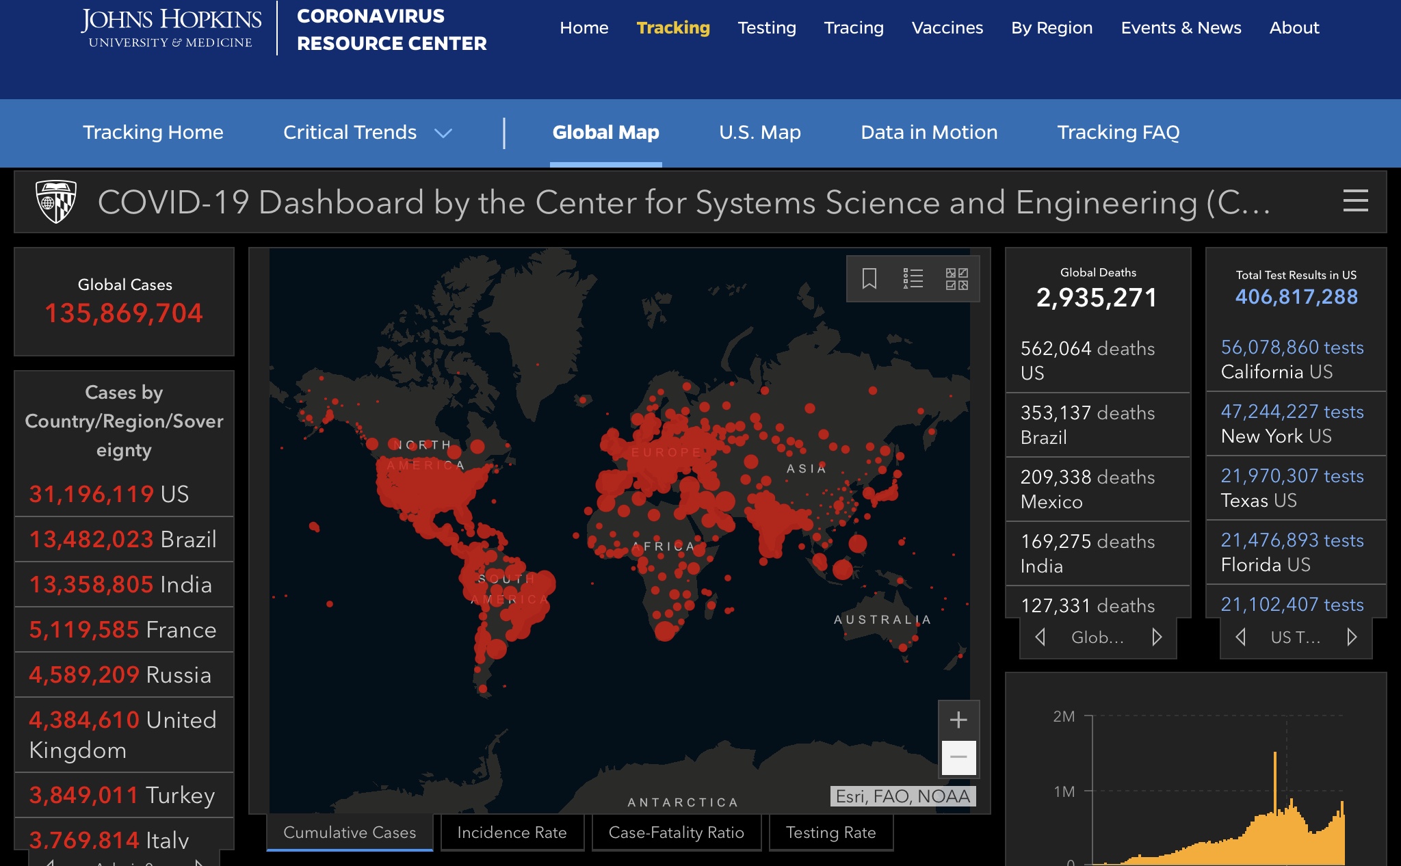Open the map legend list icon
This screenshot has height=866, width=1401.
(913, 278)
